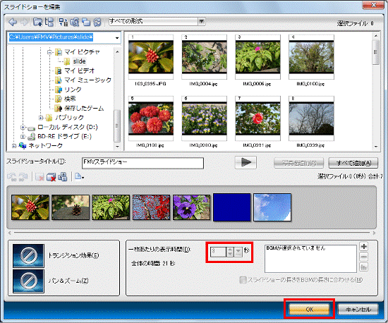Click the back arrow in the browser toolbar

[x=13, y=22]
